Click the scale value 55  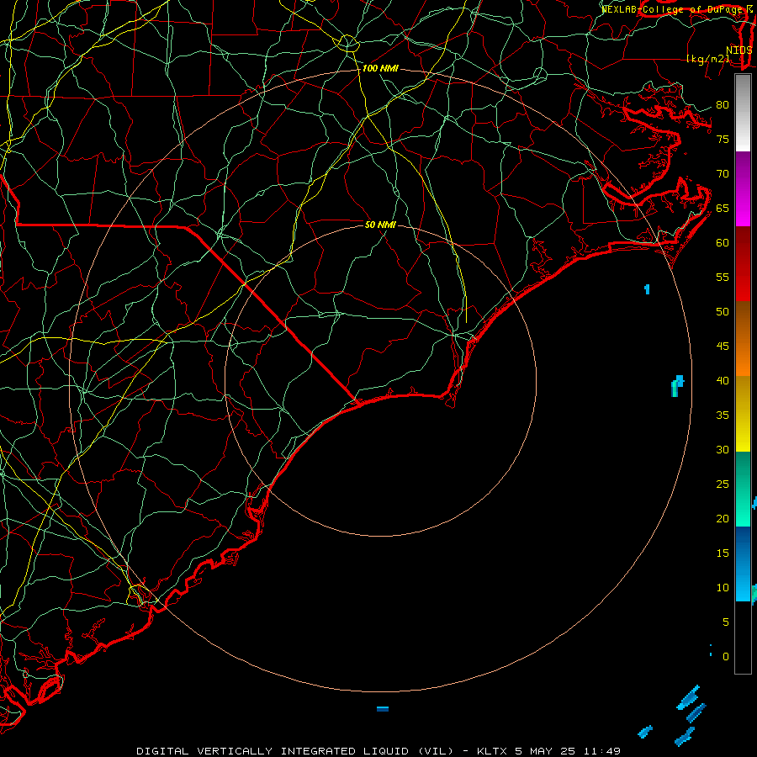723,277
